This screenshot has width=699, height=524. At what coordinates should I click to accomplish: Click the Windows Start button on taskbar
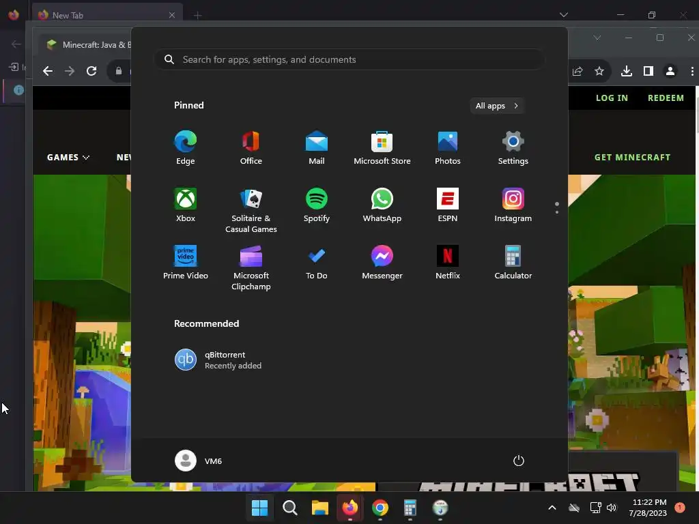click(259, 508)
